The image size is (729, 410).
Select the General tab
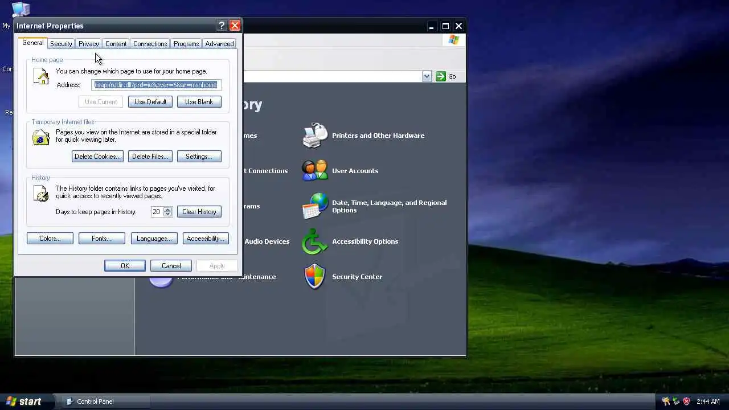pos(32,43)
